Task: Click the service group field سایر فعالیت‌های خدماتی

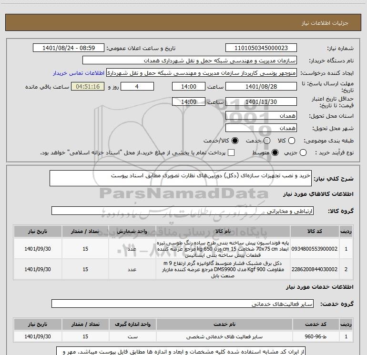Action: click(183, 304)
